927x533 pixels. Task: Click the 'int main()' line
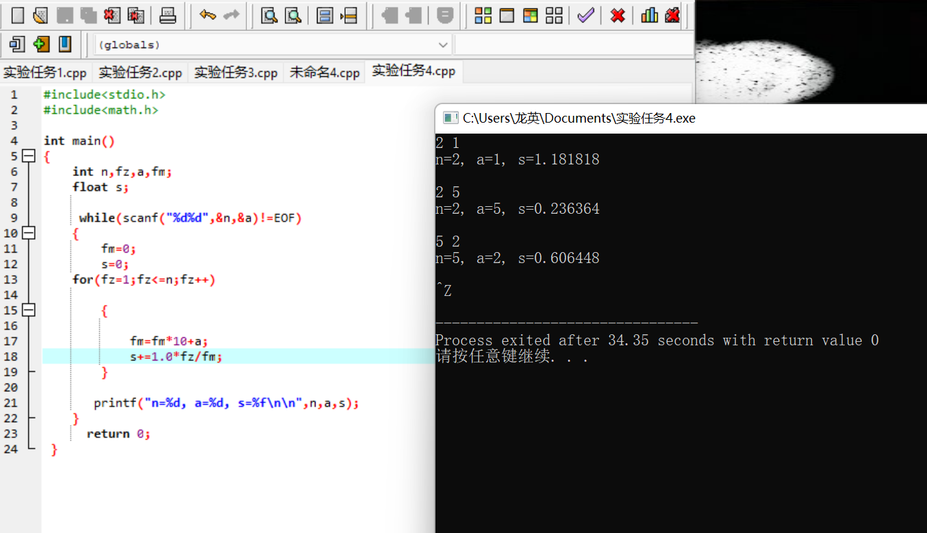(79, 140)
